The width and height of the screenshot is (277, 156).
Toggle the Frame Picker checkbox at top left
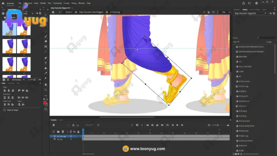pos(3,13)
